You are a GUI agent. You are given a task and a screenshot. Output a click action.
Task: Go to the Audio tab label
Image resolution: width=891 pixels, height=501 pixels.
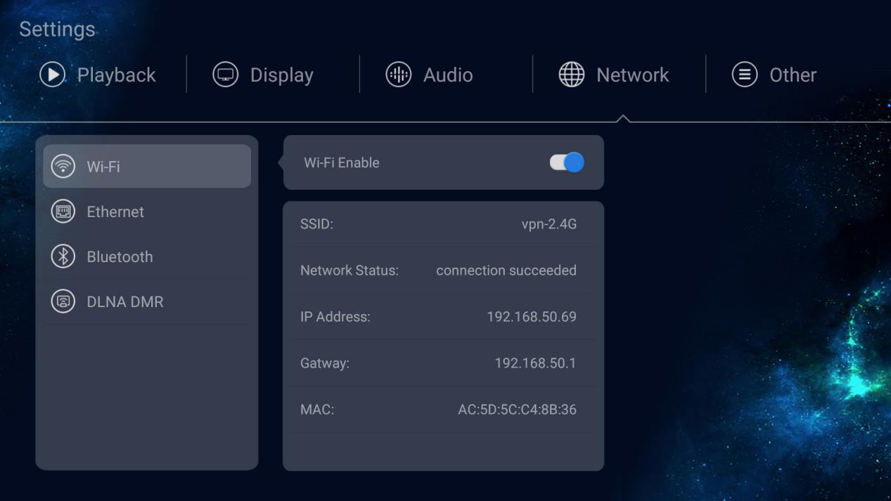(x=448, y=75)
